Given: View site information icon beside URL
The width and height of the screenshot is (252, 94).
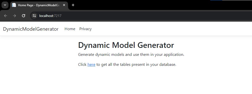Looking at the screenshot, I should click(x=34, y=16).
